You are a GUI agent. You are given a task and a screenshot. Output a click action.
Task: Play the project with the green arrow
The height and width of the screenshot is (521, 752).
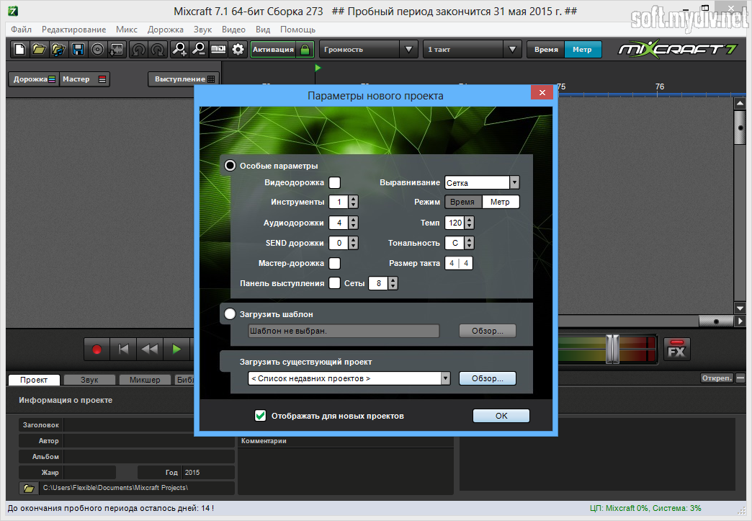pyautogui.click(x=176, y=349)
